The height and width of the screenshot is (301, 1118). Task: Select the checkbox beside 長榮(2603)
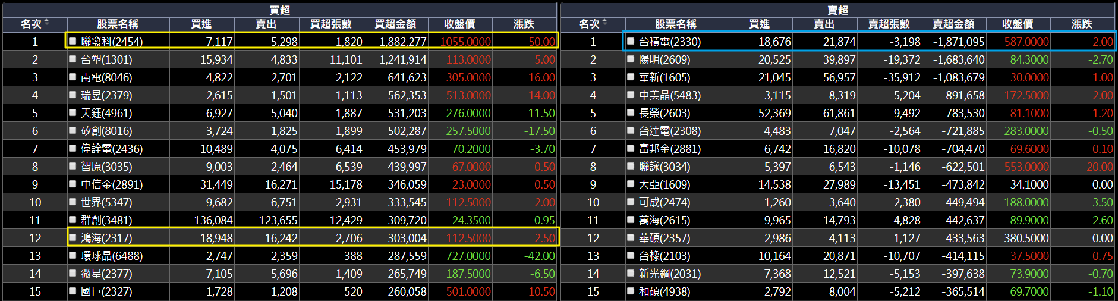(631, 112)
